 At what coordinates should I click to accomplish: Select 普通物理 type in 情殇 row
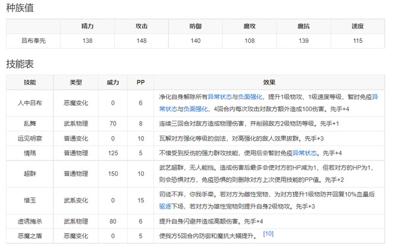[x=76, y=153]
